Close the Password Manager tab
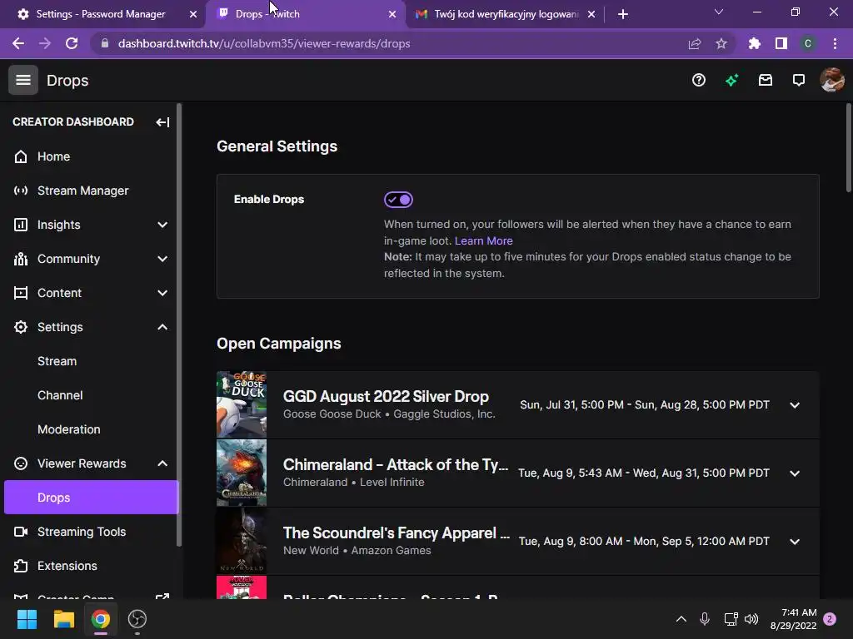Screen dimensions: 853x639 pos(192,14)
